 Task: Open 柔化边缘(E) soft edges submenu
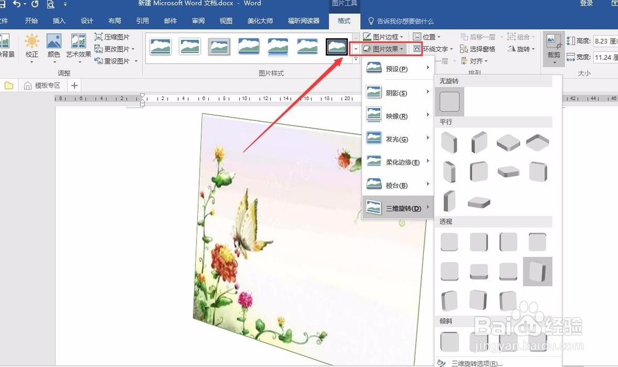click(397, 162)
